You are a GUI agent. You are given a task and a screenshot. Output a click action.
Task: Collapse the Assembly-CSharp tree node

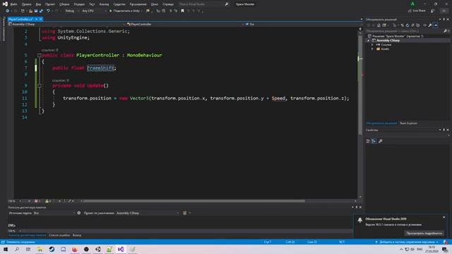click(x=368, y=41)
